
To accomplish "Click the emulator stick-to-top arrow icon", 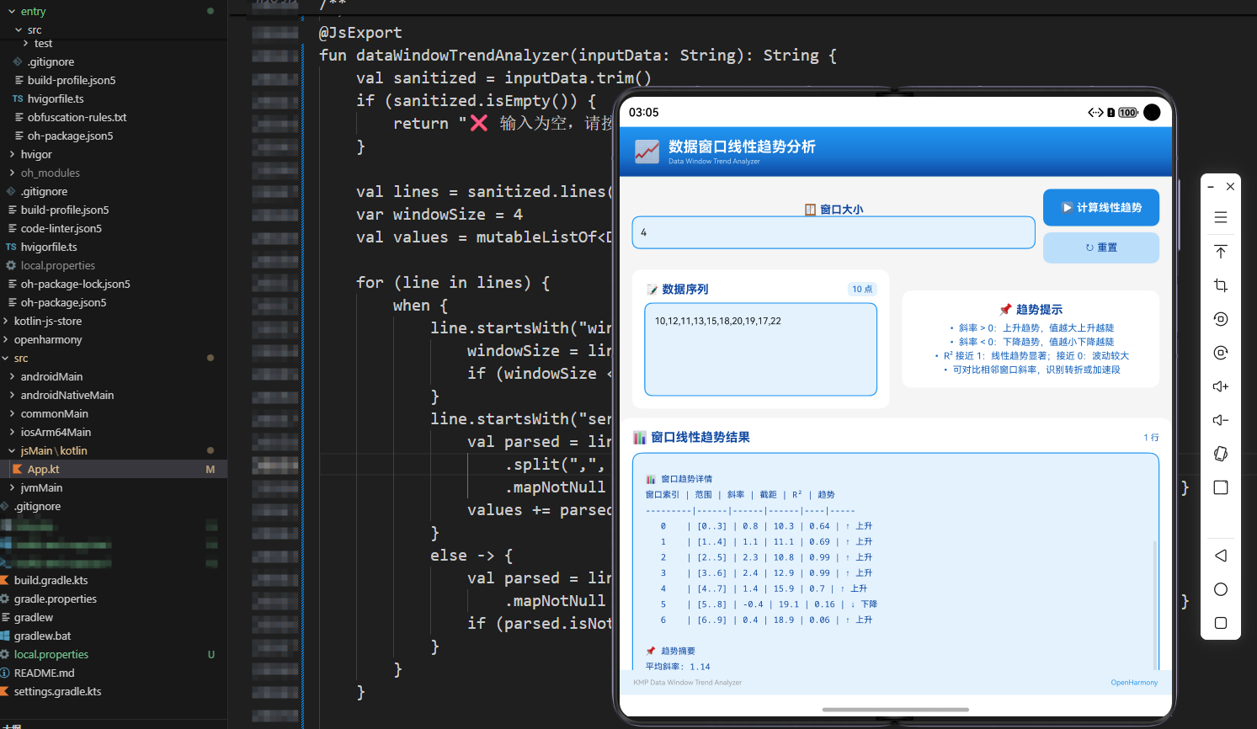I will click(x=1221, y=252).
